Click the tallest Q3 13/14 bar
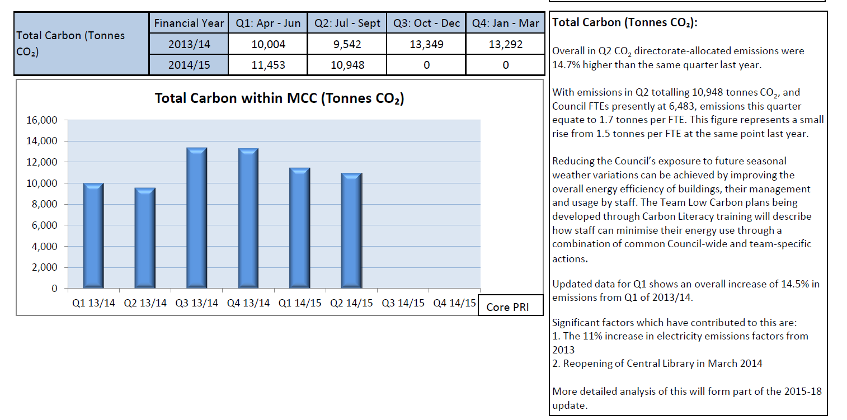Screen dimensions: 847x420 197,218
